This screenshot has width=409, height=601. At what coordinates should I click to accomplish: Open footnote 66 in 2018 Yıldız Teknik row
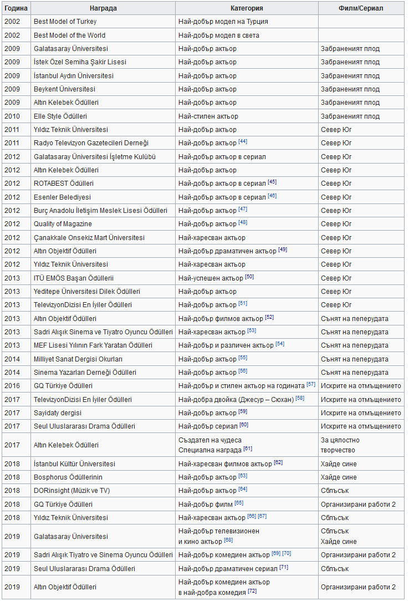click(252, 516)
